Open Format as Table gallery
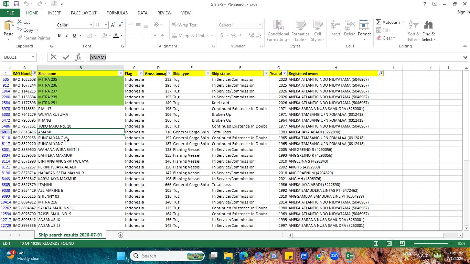Image resolution: width=470 pixels, height=264 pixels. tap(300, 31)
